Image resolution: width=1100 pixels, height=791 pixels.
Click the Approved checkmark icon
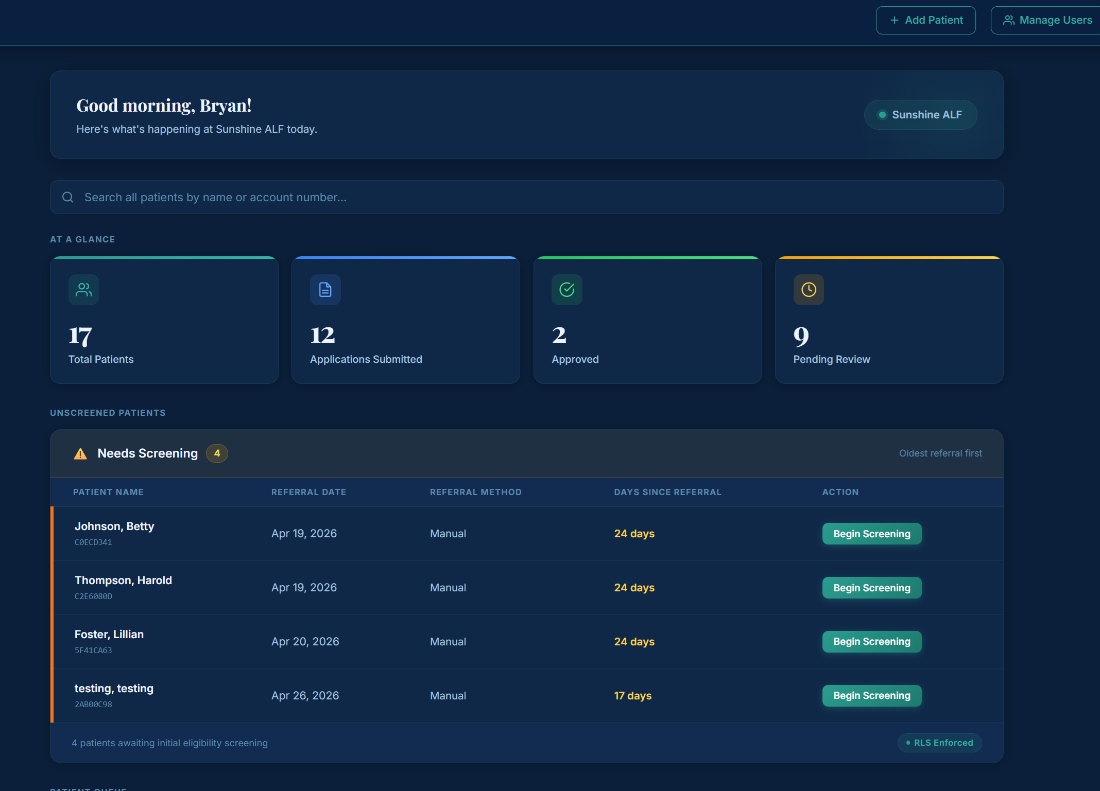tap(567, 290)
